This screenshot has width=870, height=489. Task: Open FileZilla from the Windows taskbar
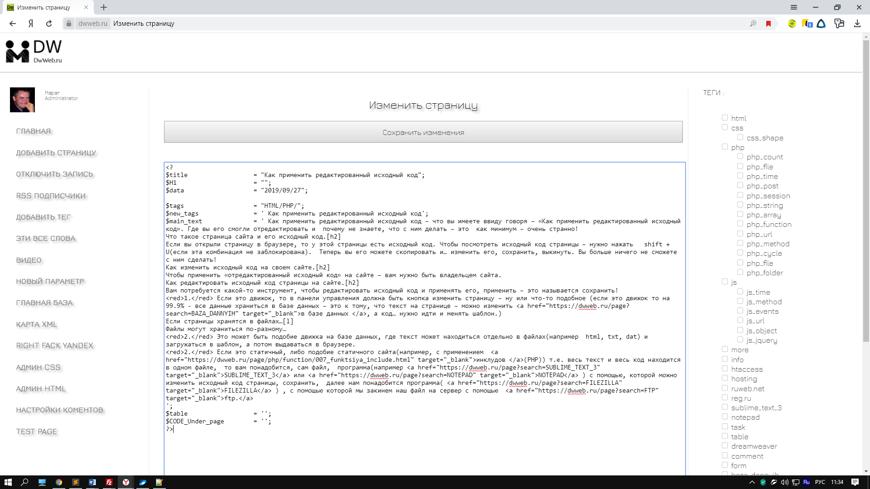109,482
